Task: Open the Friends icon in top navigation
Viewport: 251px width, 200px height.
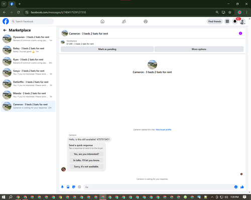Action: coord(124,21)
